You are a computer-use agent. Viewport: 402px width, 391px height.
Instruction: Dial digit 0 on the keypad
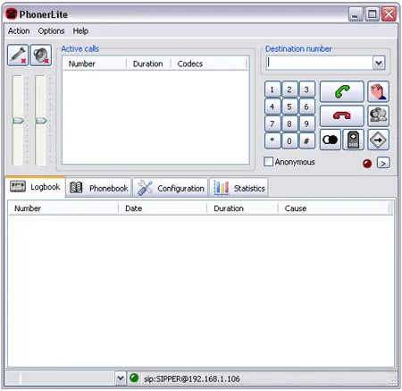(289, 140)
